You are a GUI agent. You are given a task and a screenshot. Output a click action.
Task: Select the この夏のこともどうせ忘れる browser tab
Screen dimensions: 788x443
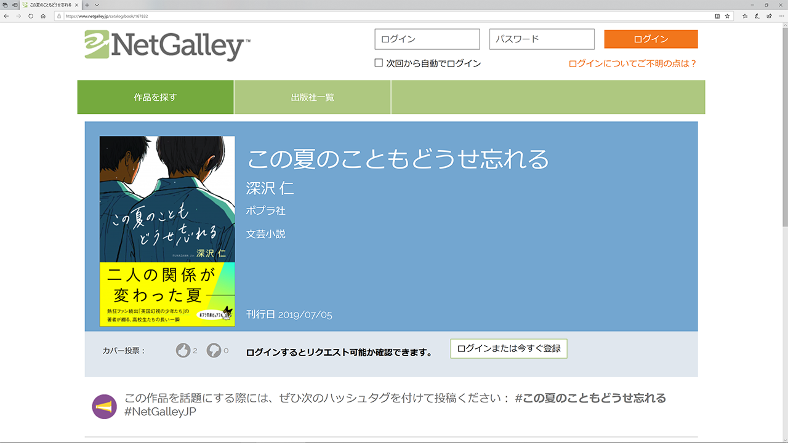coord(49,5)
